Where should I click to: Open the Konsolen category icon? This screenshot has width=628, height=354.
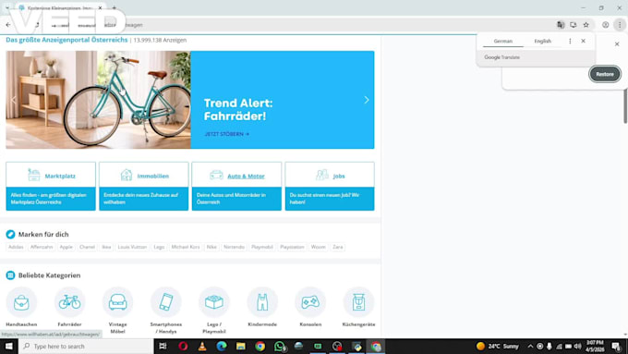[x=310, y=302]
